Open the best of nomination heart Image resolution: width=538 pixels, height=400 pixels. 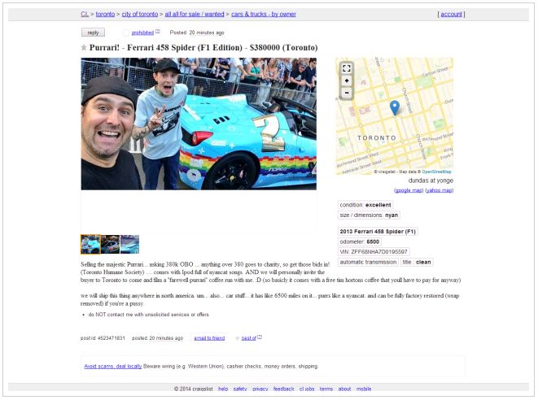coord(237,338)
